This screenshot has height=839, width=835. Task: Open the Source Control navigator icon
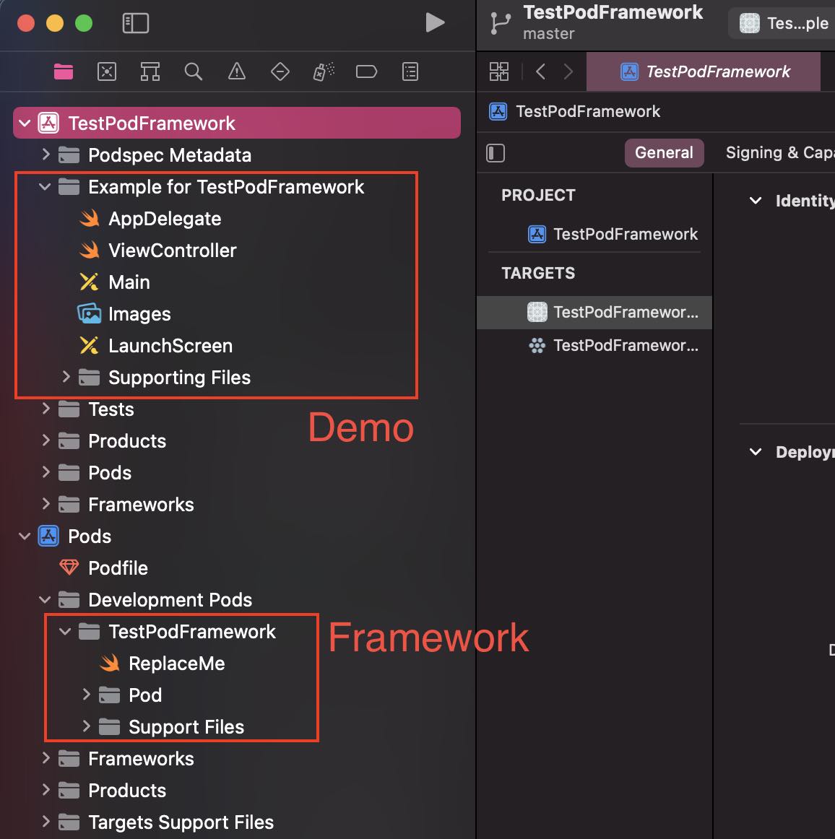(107, 71)
